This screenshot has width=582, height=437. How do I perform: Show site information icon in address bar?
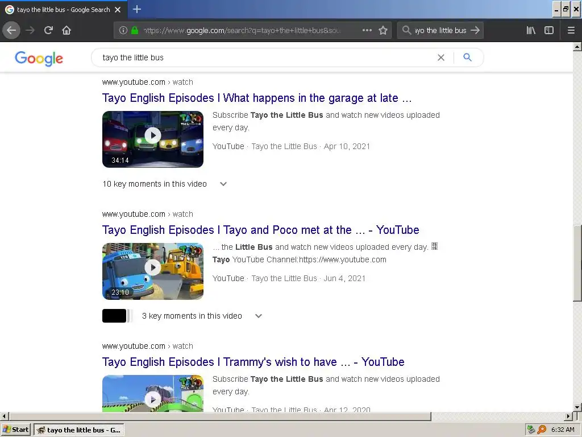pos(123,30)
